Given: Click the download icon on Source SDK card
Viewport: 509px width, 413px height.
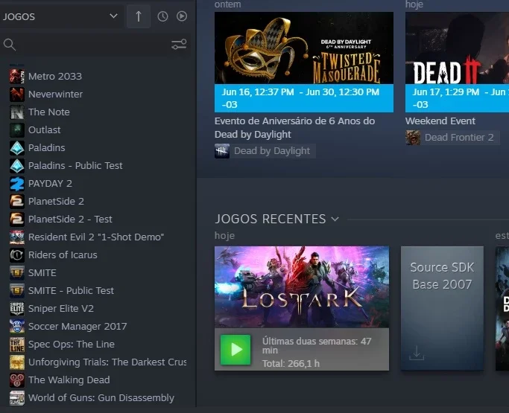Looking at the screenshot, I should click(417, 353).
